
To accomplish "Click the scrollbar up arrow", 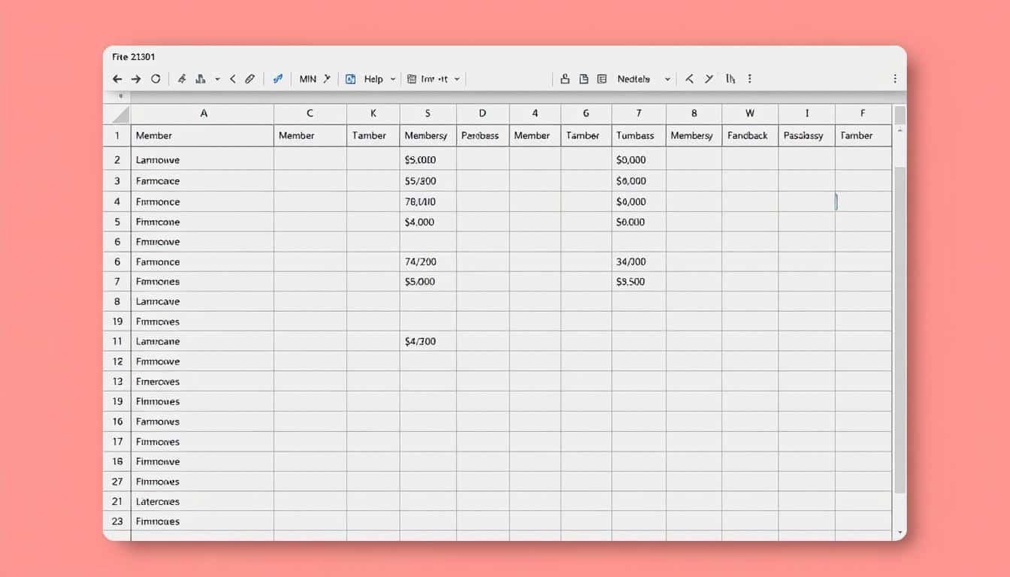I will pyautogui.click(x=900, y=131).
